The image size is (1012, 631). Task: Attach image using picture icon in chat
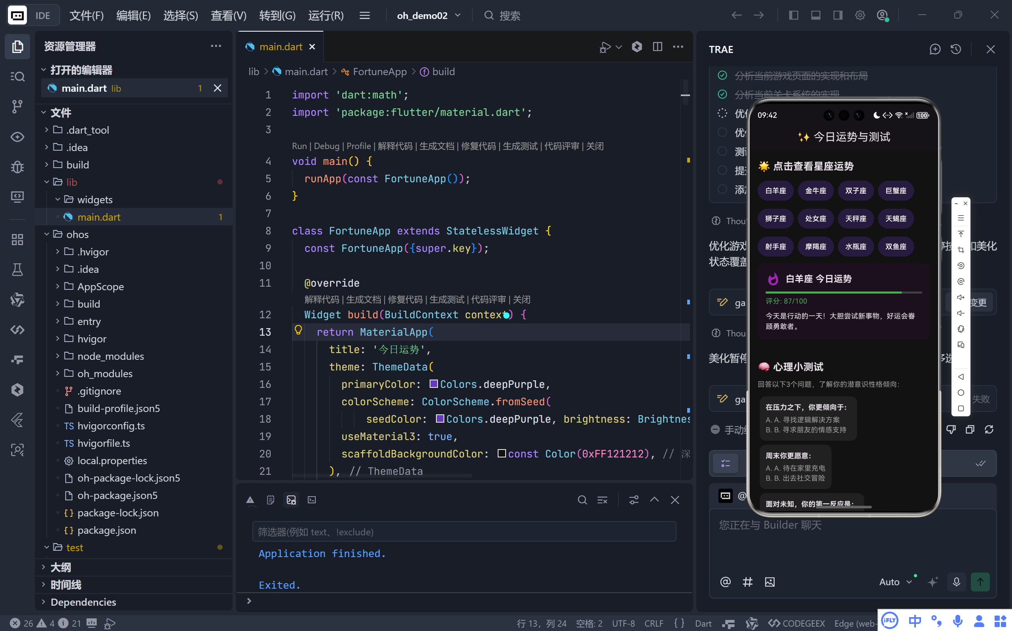(769, 582)
